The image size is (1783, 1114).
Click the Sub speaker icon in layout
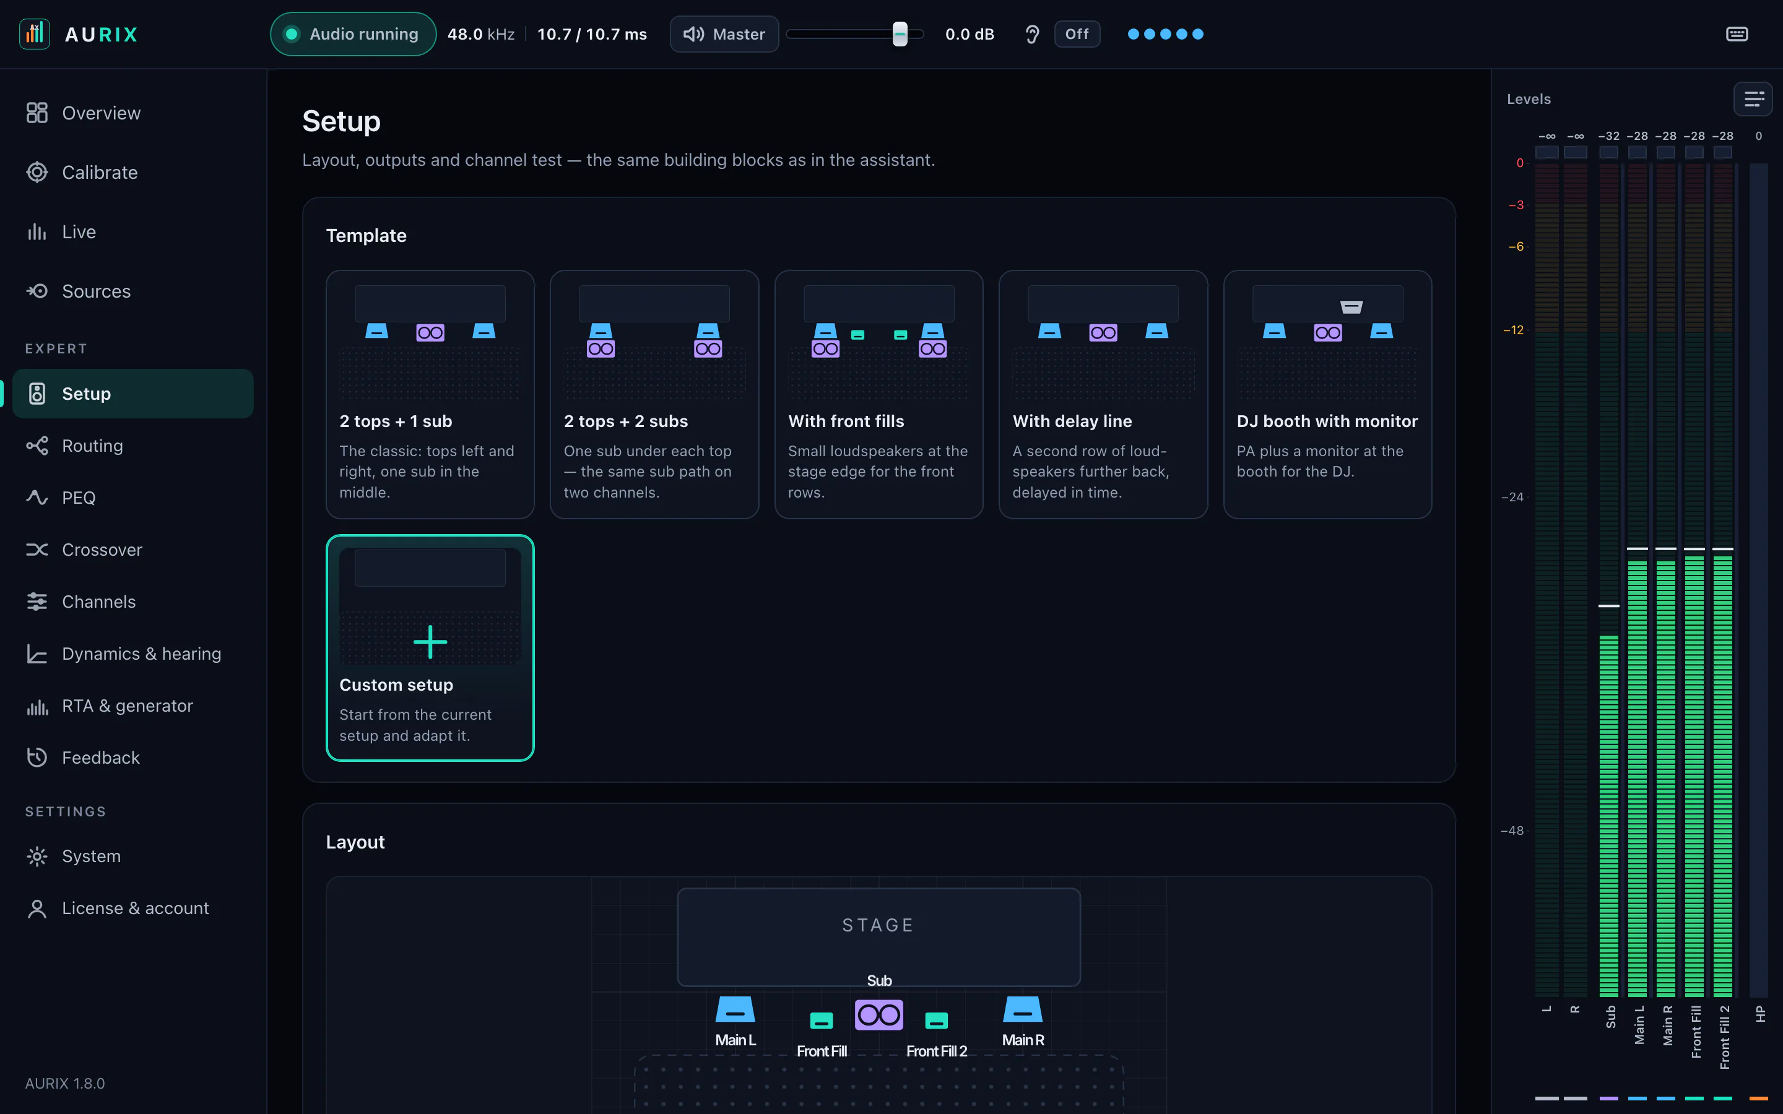pos(879,1015)
